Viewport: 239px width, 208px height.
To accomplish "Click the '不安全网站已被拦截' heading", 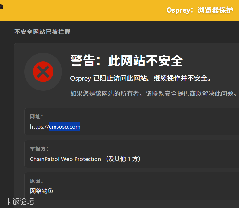I will pos(42,32).
